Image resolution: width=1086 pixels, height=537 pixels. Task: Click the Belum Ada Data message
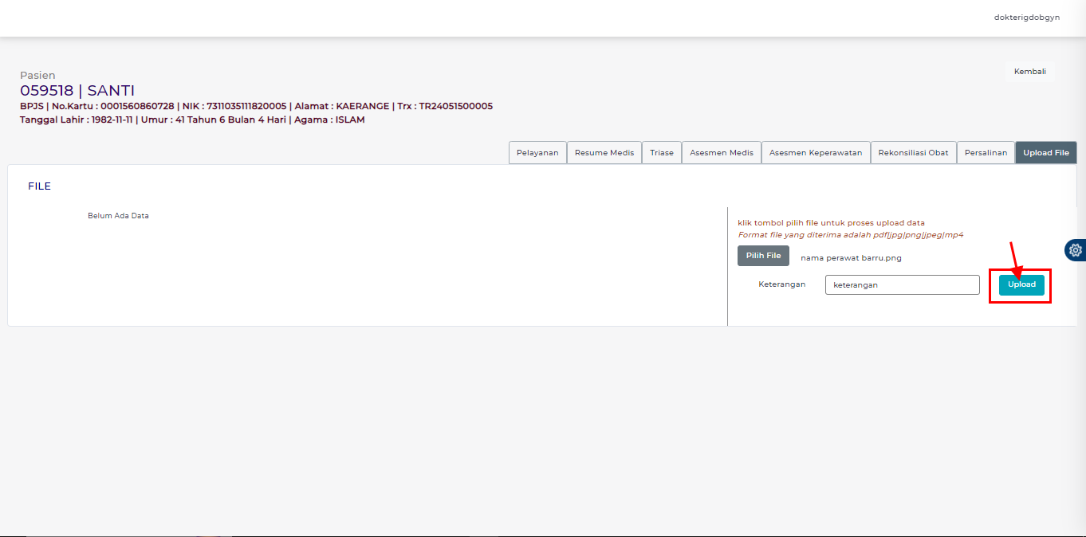click(x=118, y=216)
